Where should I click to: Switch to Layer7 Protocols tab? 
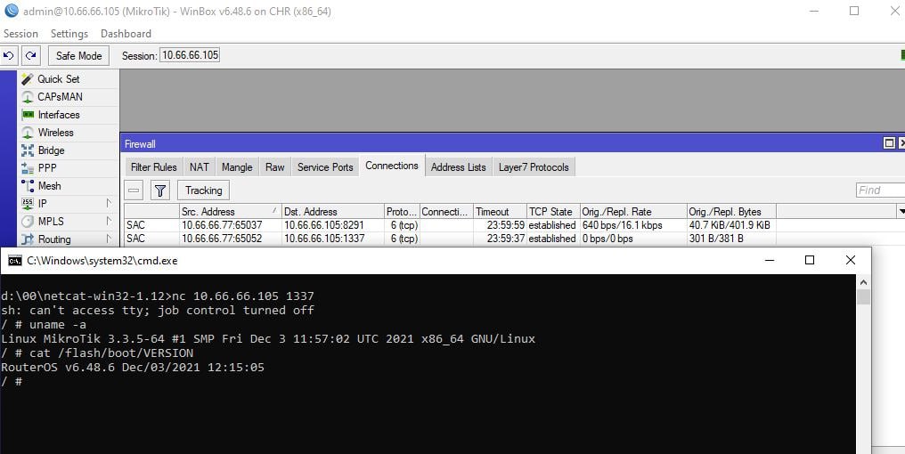(534, 167)
